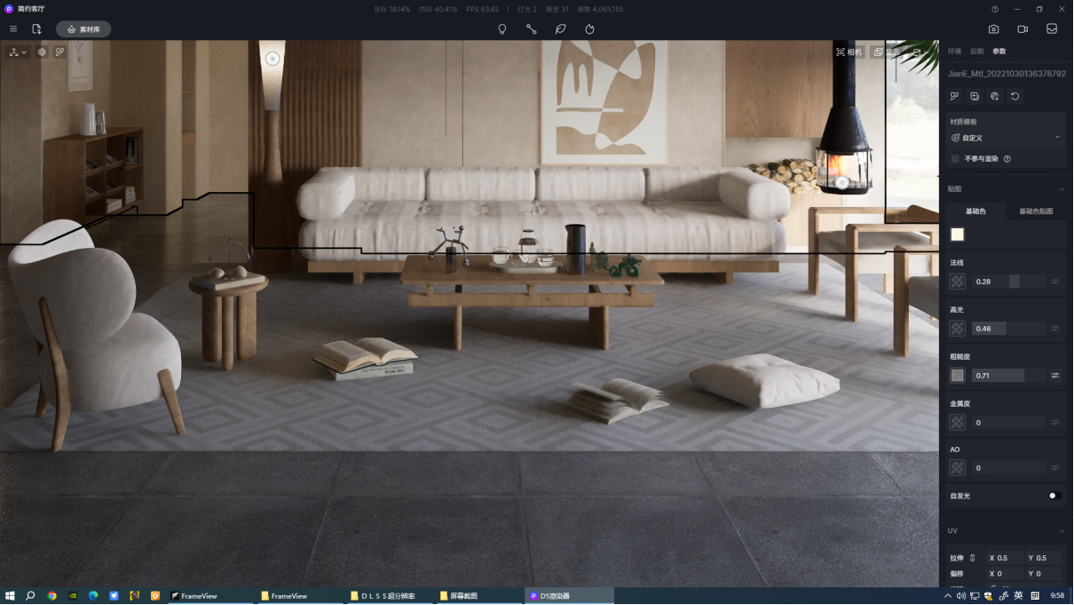
Task: Click the 显示 display button in viewport
Action: point(887,52)
